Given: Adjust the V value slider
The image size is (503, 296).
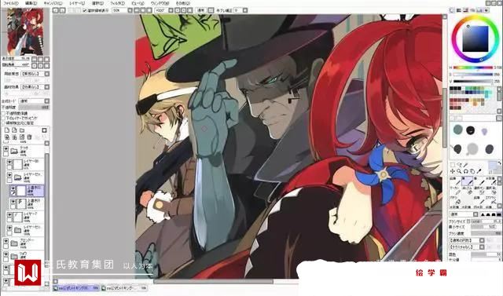Looking at the screenshot, I should tap(473, 82).
